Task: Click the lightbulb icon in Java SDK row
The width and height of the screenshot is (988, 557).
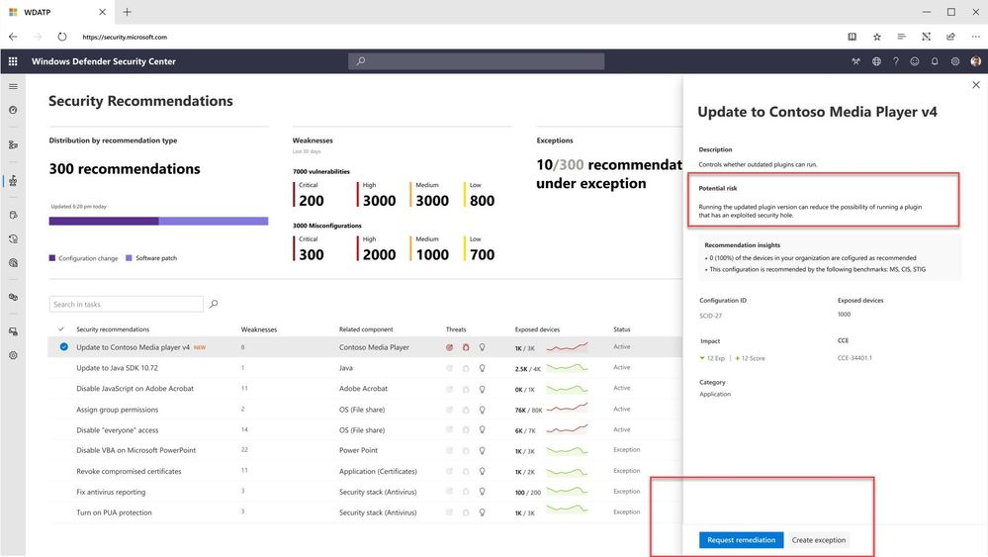Action: click(482, 368)
